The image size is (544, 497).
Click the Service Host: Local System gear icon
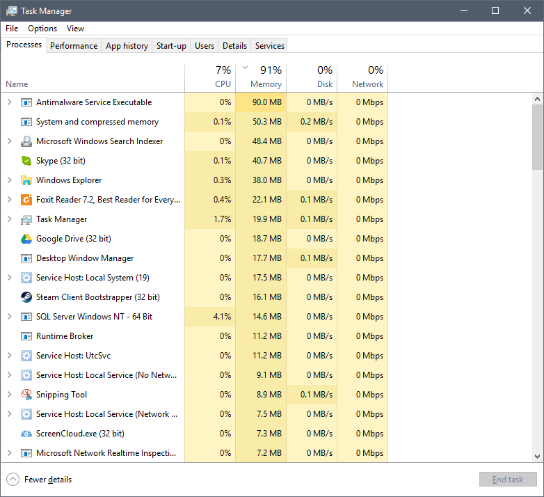coord(26,278)
